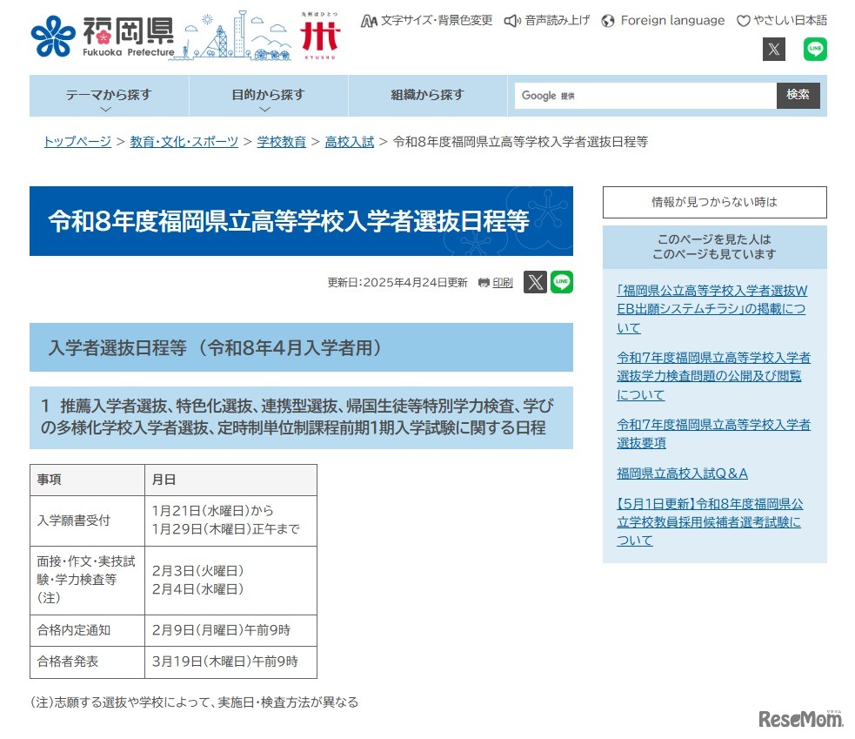Open 福岡県立高校入試Q&A link
The image size is (855, 739).
coord(682,474)
